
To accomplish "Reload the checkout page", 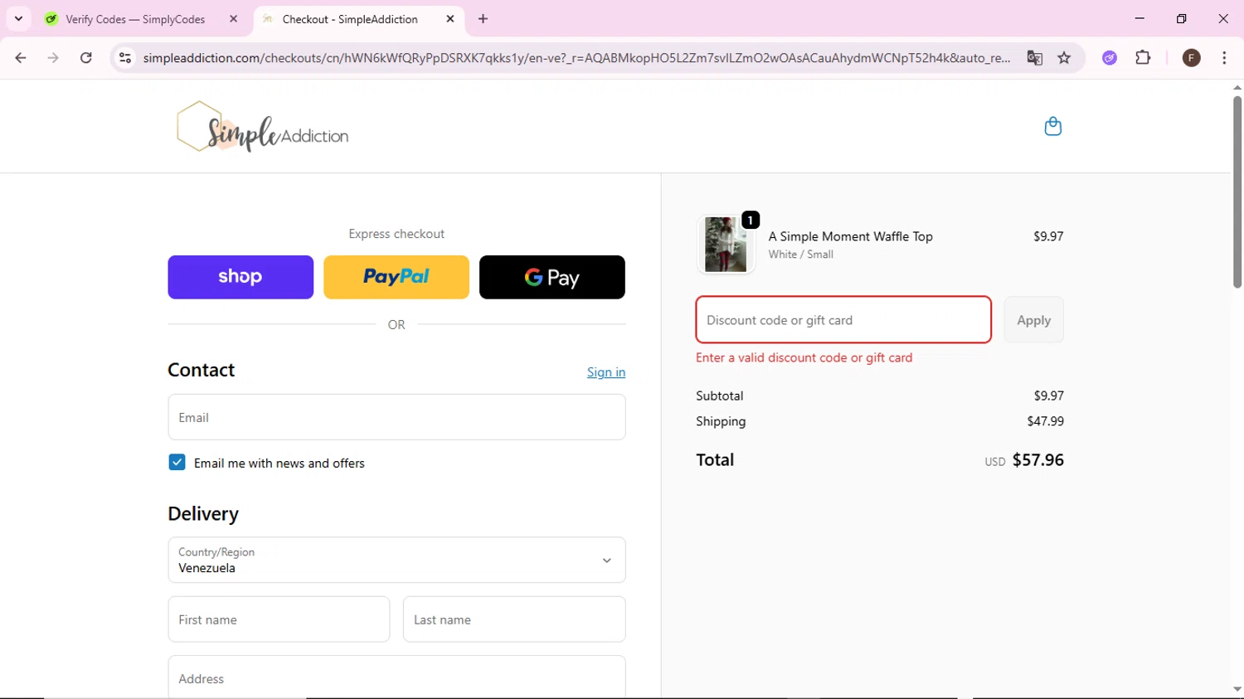I will point(86,57).
